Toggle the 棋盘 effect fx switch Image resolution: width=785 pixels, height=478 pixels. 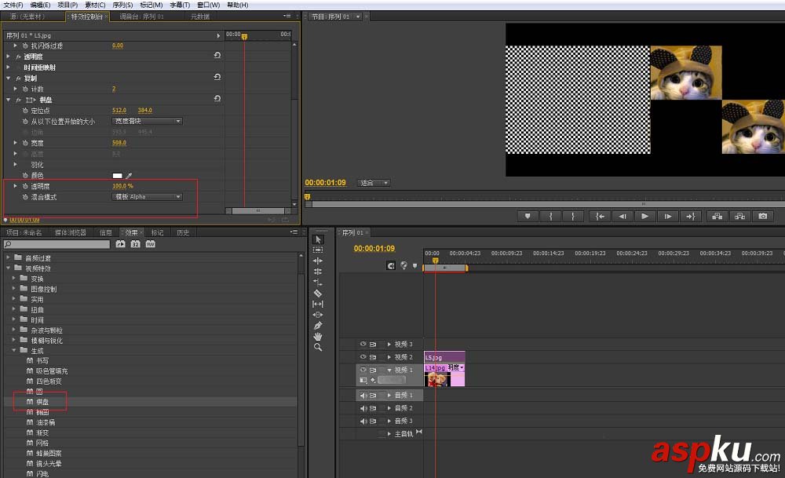19,100
